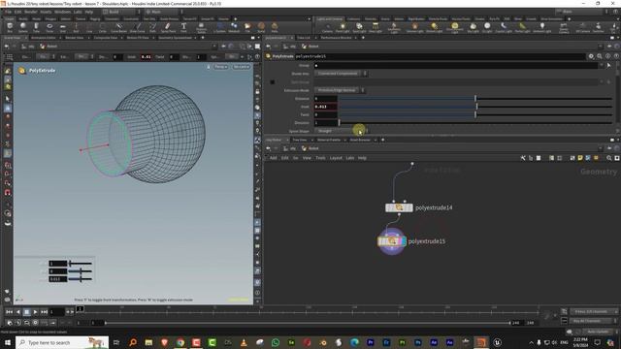Toggle the polyextrude15 display flag
The width and height of the screenshot is (621, 349).
coord(404,241)
